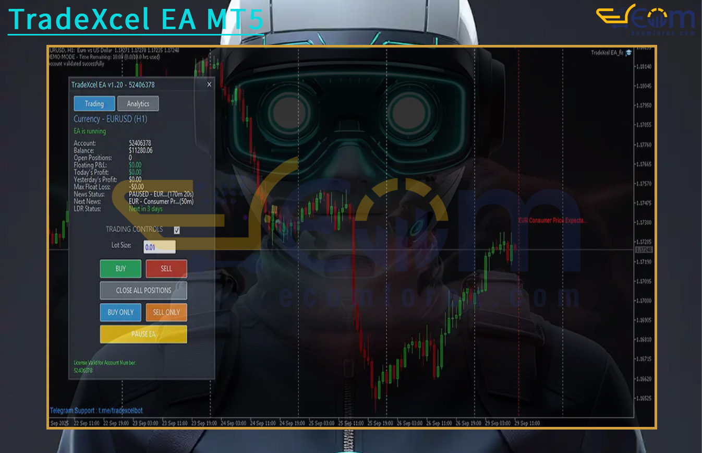Click the 'Open Positions:' label
This screenshot has width=702, height=453.
click(x=93, y=158)
